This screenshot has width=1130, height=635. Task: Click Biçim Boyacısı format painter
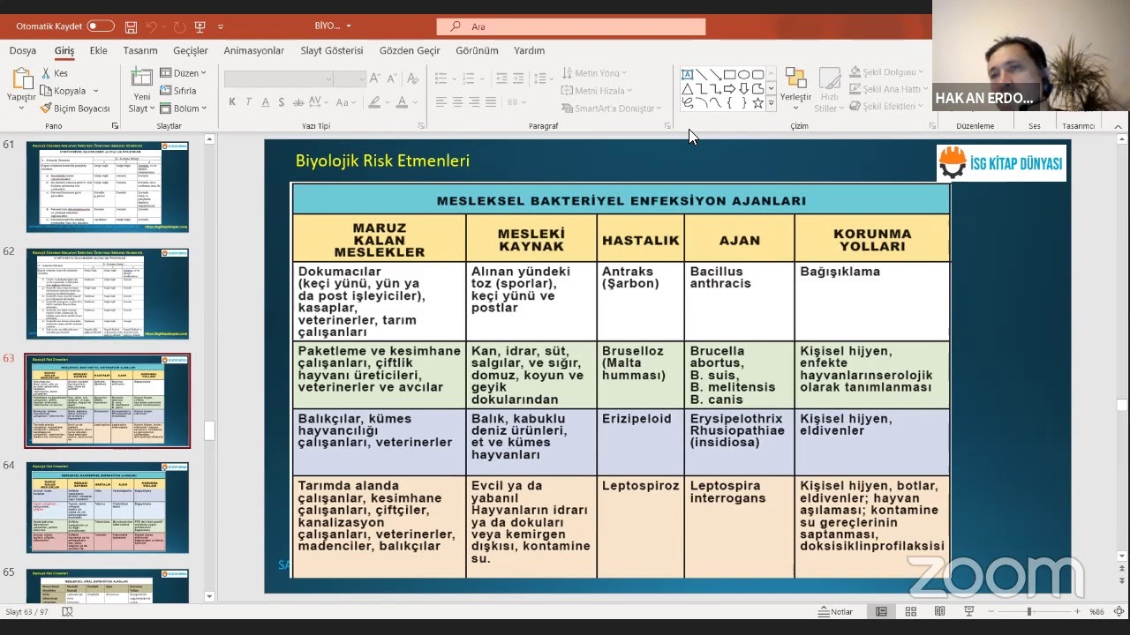[75, 108]
